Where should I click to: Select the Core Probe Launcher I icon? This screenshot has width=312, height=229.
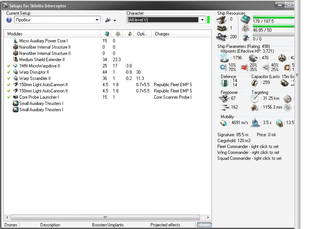click(15, 97)
